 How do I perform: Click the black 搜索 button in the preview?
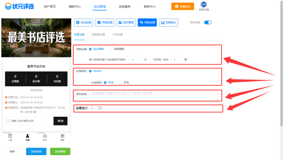pyautogui.click(x=60, y=121)
